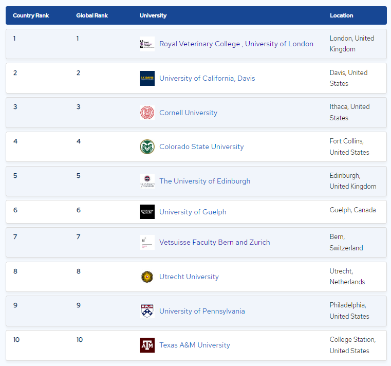Screen dimensions: 391x366
Task: Click the UC Davis logo icon
Action: [147, 78]
